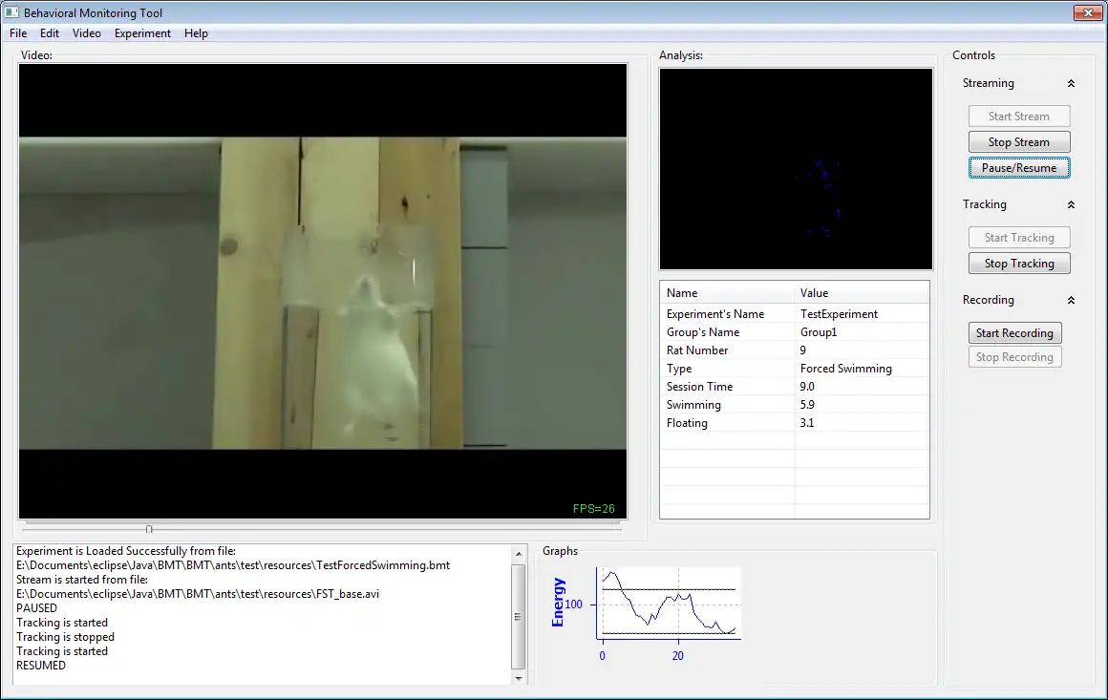The image size is (1108, 700).
Task: Click the FST_base.avi file path line
Action: [x=198, y=594]
